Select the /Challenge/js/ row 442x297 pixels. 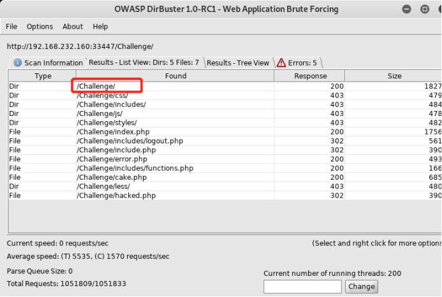coord(225,113)
